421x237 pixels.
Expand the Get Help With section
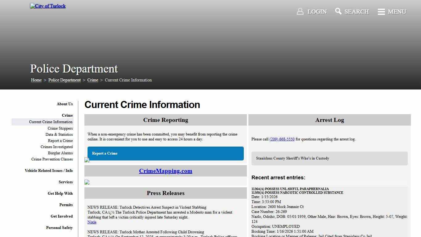coord(60,193)
